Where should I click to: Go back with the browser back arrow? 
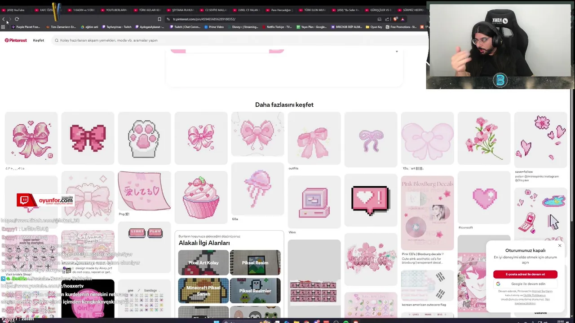(3, 19)
